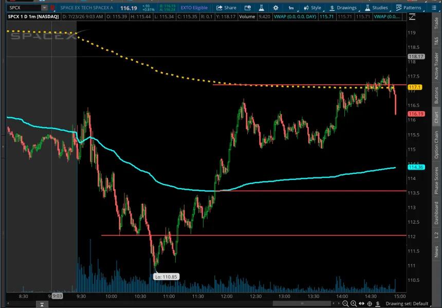
Task: Open the Phase Scores sidebar tab
Action: [436, 180]
